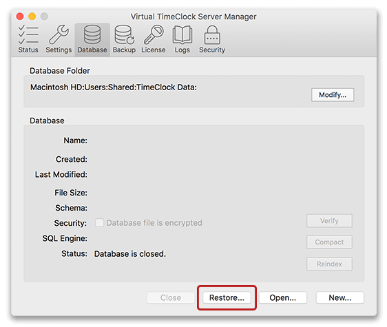Open the Settings wrench icon
The image size is (387, 327).
point(59,39)
